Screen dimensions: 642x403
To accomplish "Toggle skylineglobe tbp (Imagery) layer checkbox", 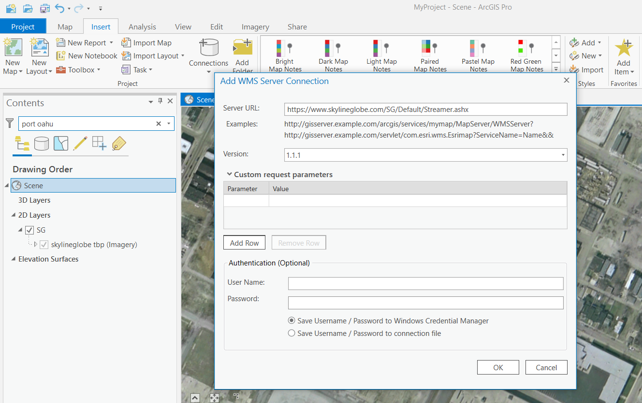I will (x=44, y=245).
